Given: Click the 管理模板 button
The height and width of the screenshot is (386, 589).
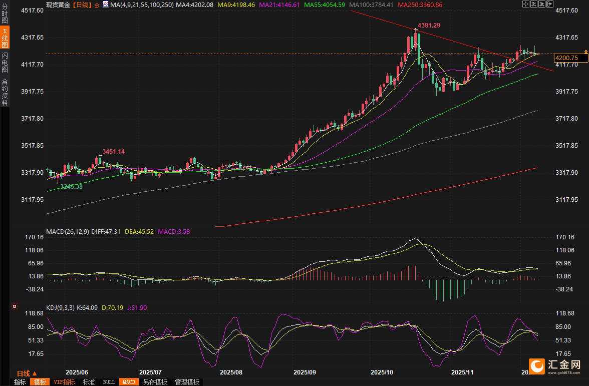Looking at the screenshot, I should tap(186, 382).
